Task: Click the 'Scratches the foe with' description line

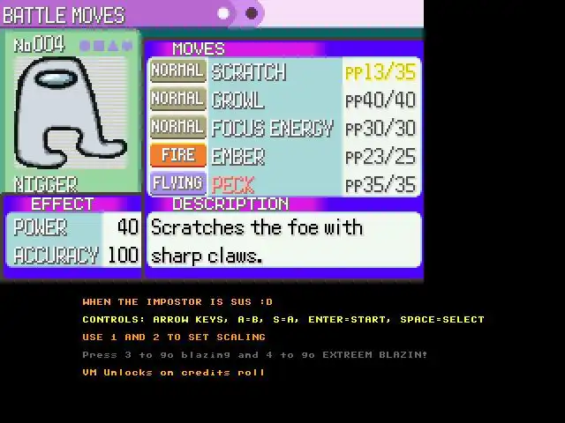Action: click(x=257, y=227)
